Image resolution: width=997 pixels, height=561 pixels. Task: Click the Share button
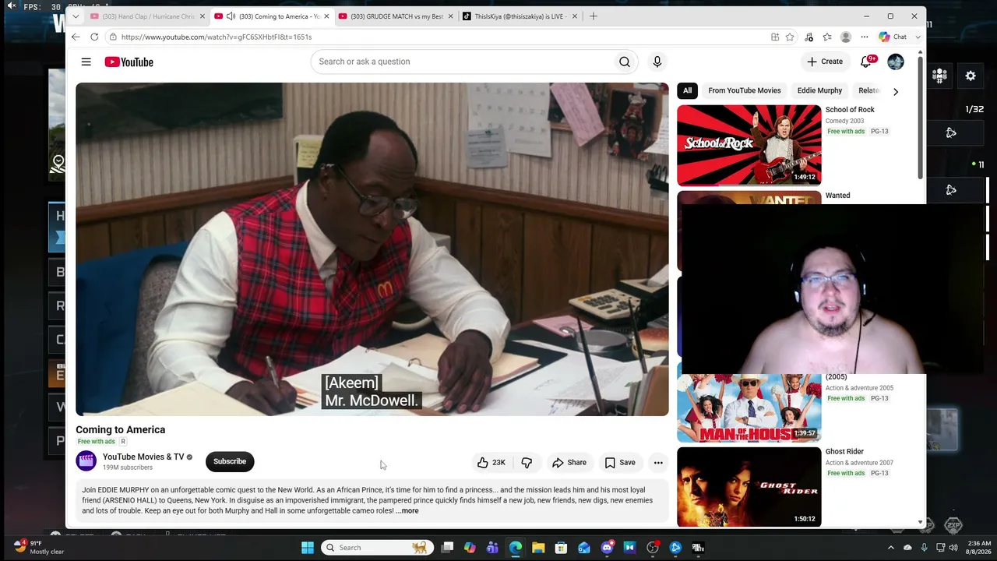(569, 462)
